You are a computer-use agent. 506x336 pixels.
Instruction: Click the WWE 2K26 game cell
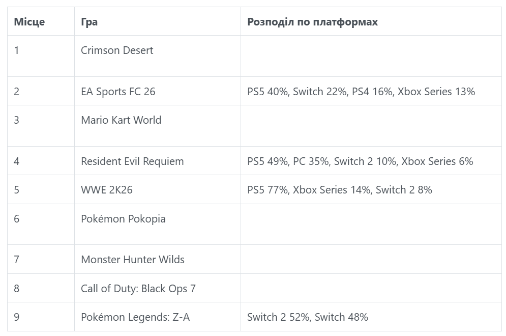click(158, 189)
